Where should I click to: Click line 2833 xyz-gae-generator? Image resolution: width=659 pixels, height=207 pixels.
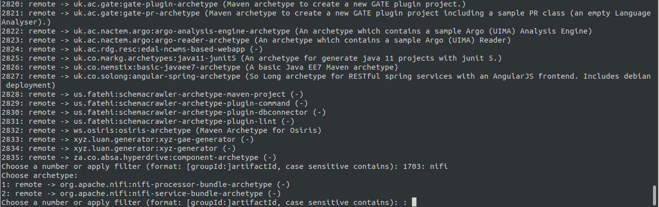point(127,139)
